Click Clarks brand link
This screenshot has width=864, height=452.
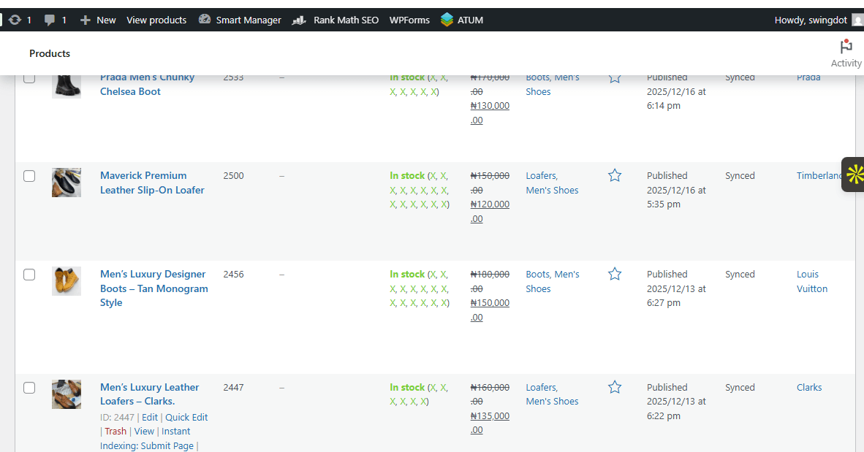(x=809, y=388)
